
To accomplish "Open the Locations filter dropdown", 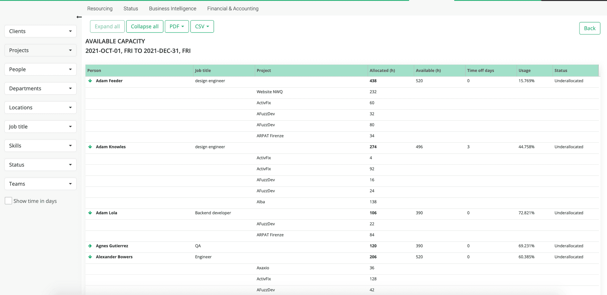I will click(x=40, y=108).
